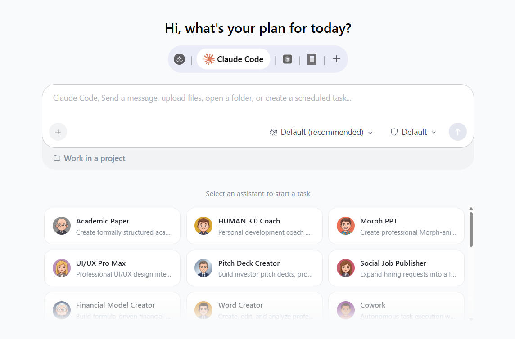Click 'Create formally structured aca...' description
Image resolution: width=515 pixels, height=339 pixels.
[123, 232]
